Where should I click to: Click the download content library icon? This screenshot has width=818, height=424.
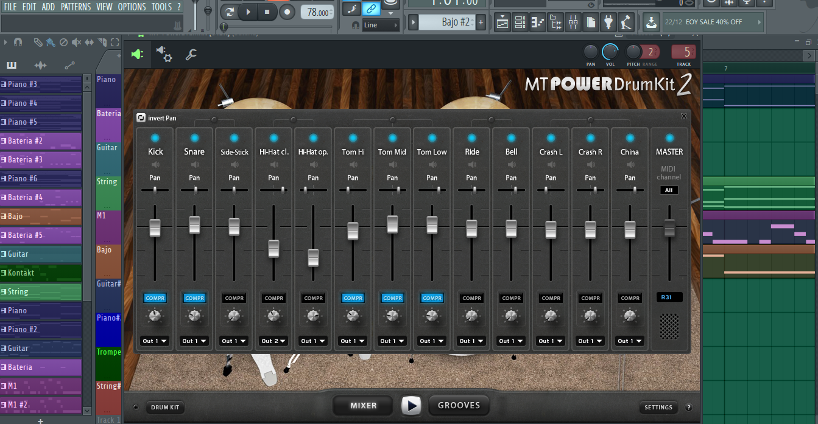pyautogui.click(x=651, y=23)
